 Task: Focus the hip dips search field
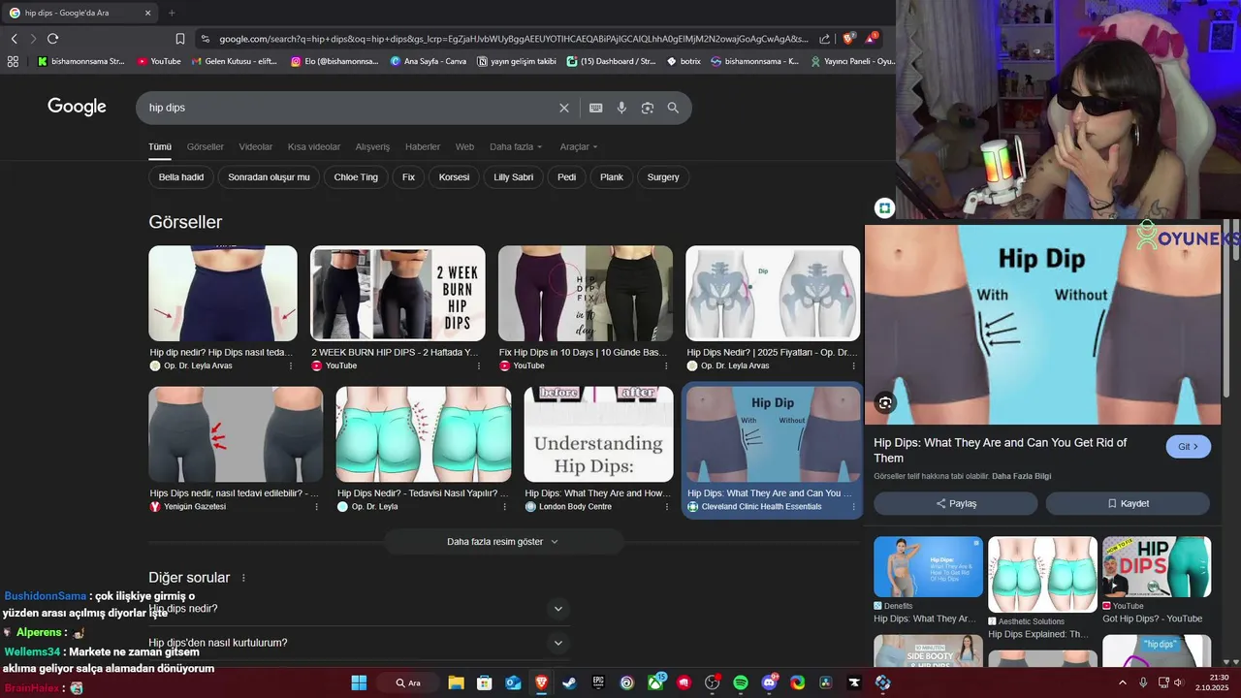pyautogui.click(x=349, y=108)
